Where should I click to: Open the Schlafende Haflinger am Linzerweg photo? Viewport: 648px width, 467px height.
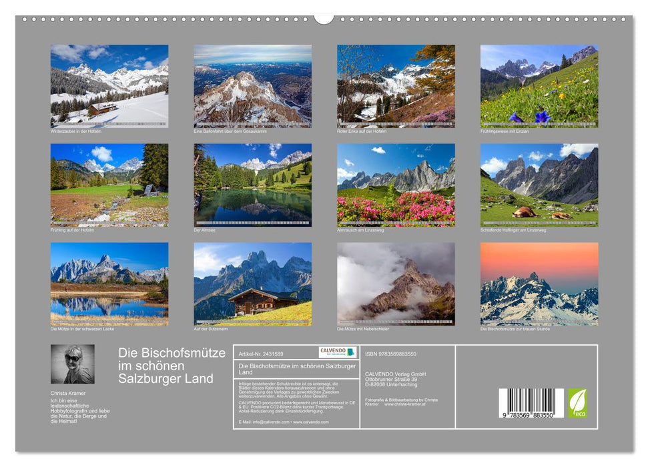pos(539,185)
